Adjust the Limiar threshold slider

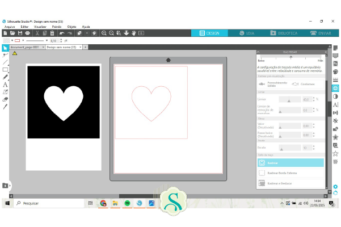pyautogui.click(x=290, y=99)
